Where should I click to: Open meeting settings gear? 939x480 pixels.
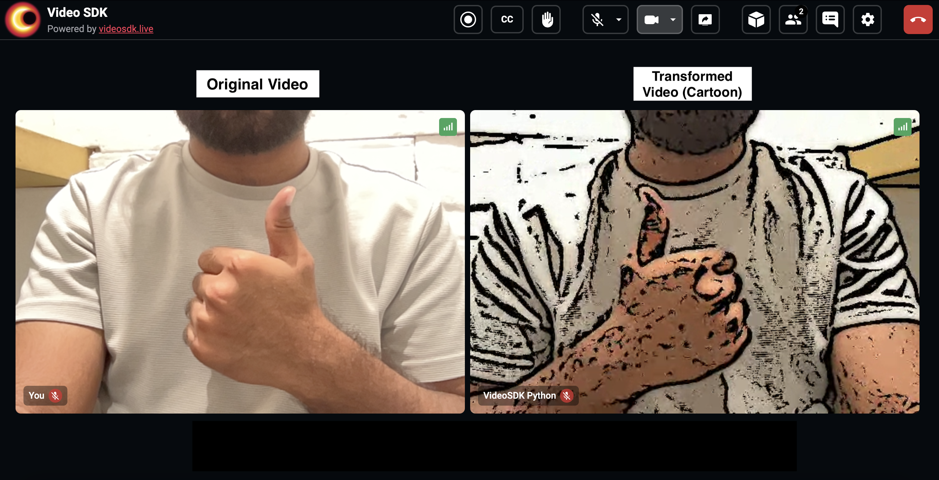pyautogui.click(x=868, y=19)
